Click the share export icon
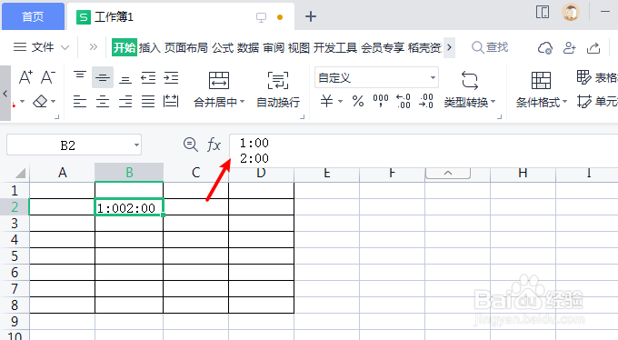This screenshot has width=618, height=340. (593, 47)
